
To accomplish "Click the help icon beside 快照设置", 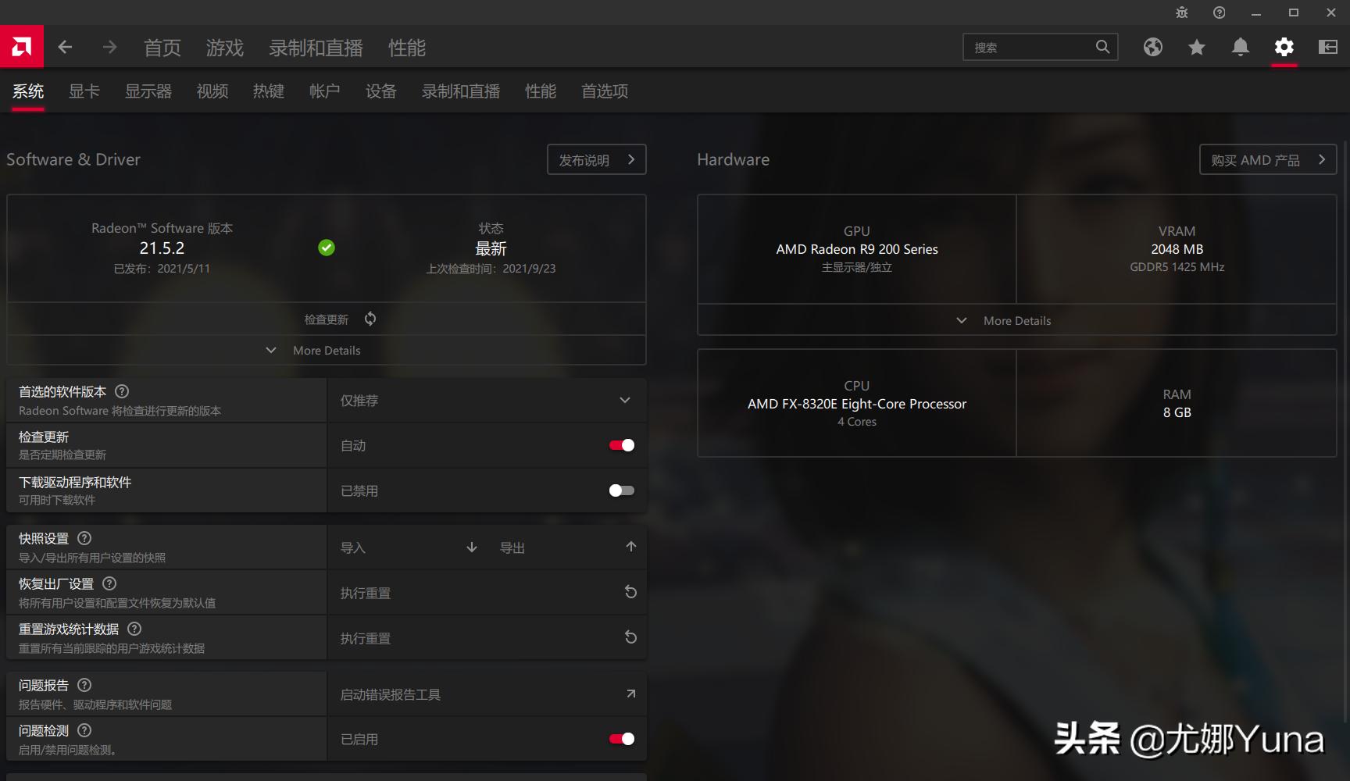I will point(84,538).
